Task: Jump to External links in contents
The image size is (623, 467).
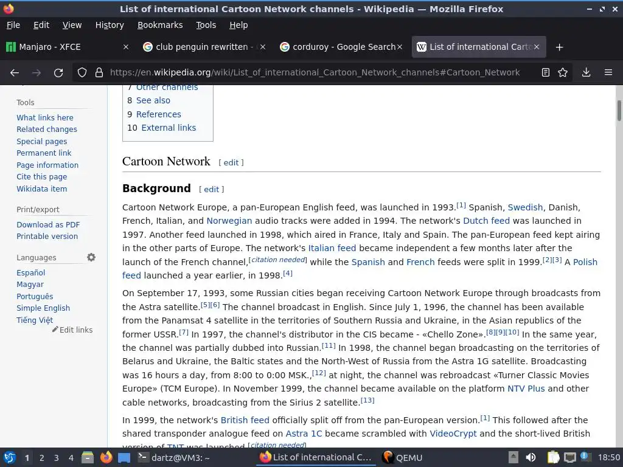Action: pyautogui.click(x=169, y=128)
